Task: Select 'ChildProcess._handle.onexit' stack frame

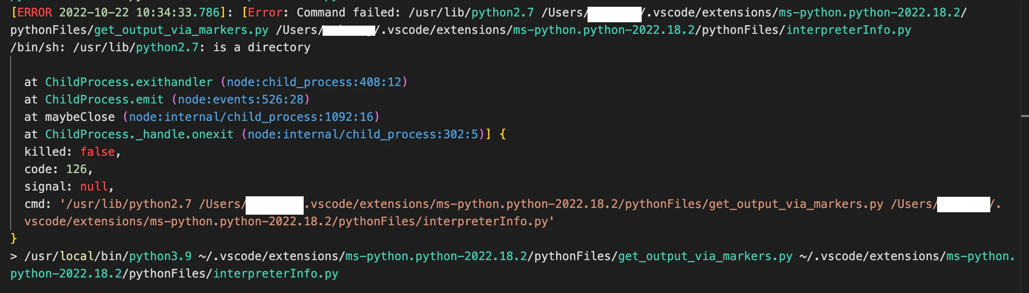Action: [139, 134]
